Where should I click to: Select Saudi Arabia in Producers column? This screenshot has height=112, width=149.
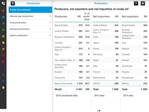pos(61,25)
